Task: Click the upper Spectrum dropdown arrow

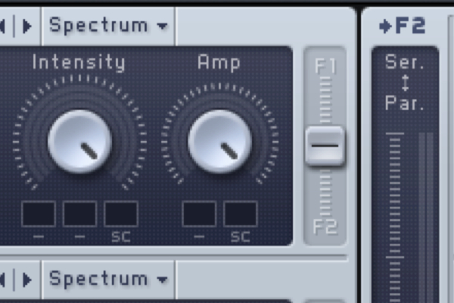Action: point(162,27)
